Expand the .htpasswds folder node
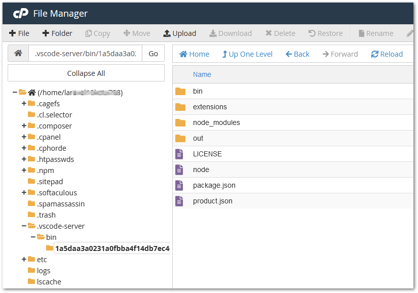The image size is (418, 293). coord(24,159)
